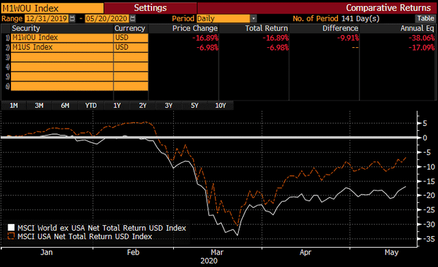438x267 pixels.
Task: Click the empty currency field in row 6
Action: [x=131, y=86]
